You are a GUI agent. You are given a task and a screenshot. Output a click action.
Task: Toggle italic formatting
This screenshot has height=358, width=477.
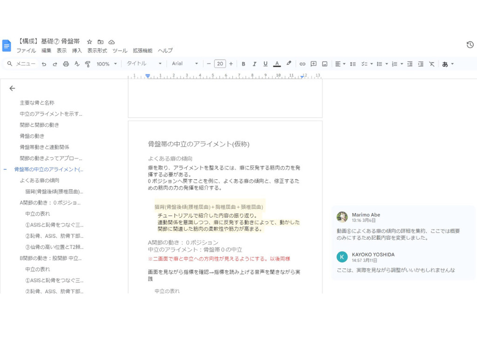pos(254,64)
